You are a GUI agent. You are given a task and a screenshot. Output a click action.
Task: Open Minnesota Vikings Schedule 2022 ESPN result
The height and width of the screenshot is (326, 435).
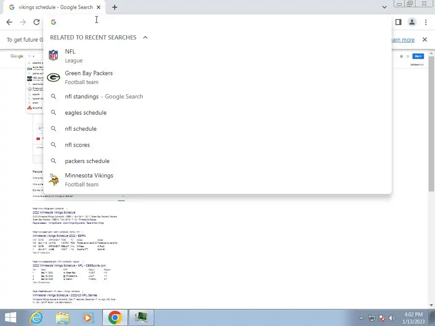59,236
